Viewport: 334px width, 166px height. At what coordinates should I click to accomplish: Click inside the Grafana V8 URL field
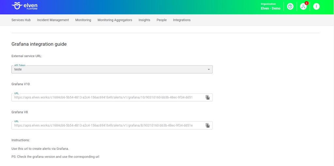click(104, 125)
